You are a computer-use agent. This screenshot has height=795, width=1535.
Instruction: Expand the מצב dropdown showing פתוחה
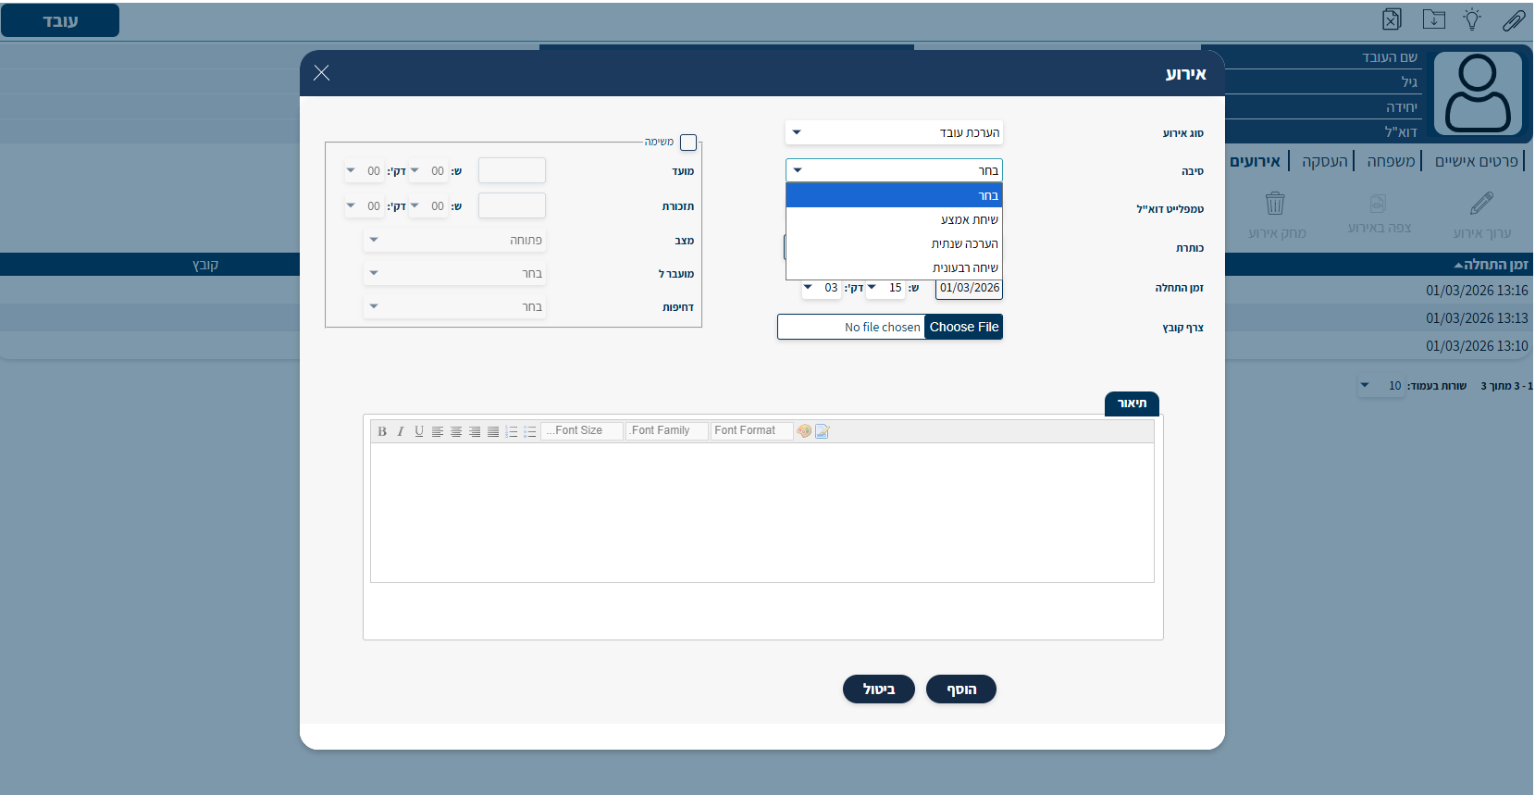pyautogui.click(x=454, y=240)
